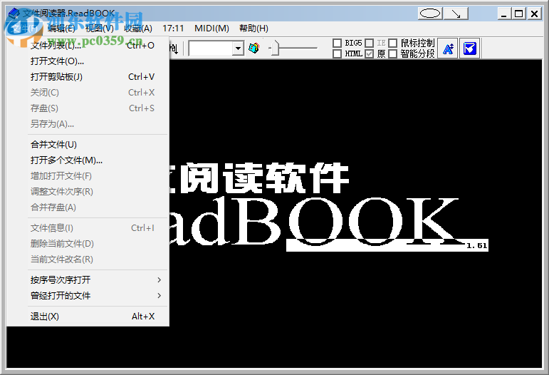Choose 打开多个文件(M) menu entry
The height and width of the screenshot is (375, 549).
[88, 160]
